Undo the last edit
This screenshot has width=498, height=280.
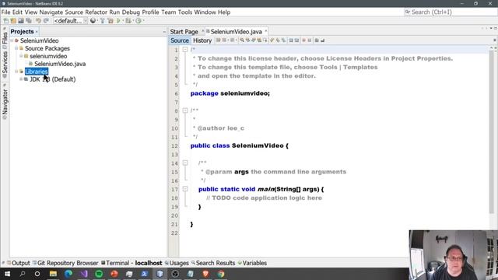click(38, 21)
